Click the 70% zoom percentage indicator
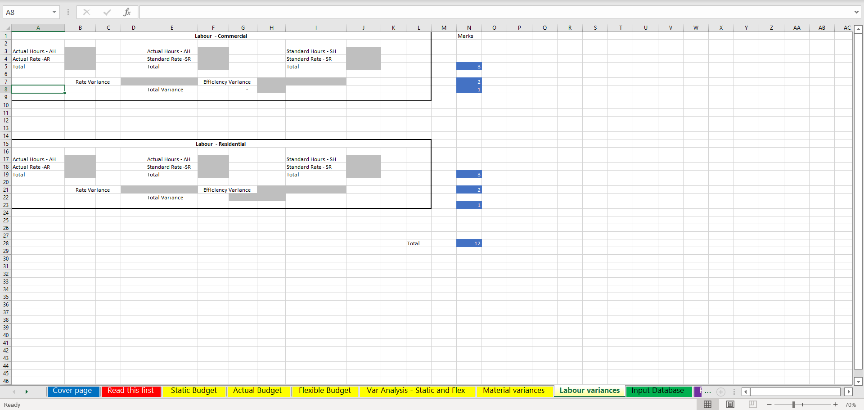 850,404
